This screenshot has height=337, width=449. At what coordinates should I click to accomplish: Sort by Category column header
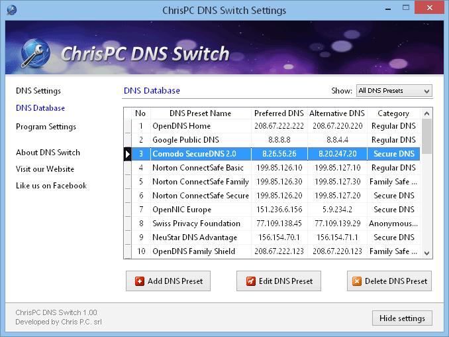coord(393,113)
